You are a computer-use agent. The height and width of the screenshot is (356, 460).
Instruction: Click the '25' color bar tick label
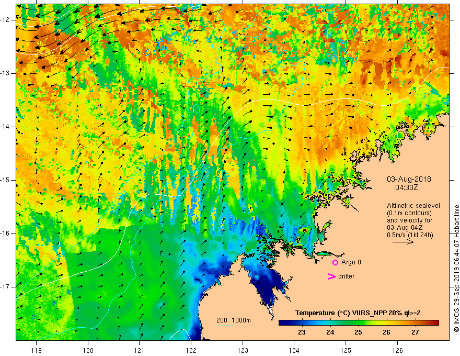(x=358, y=332)
